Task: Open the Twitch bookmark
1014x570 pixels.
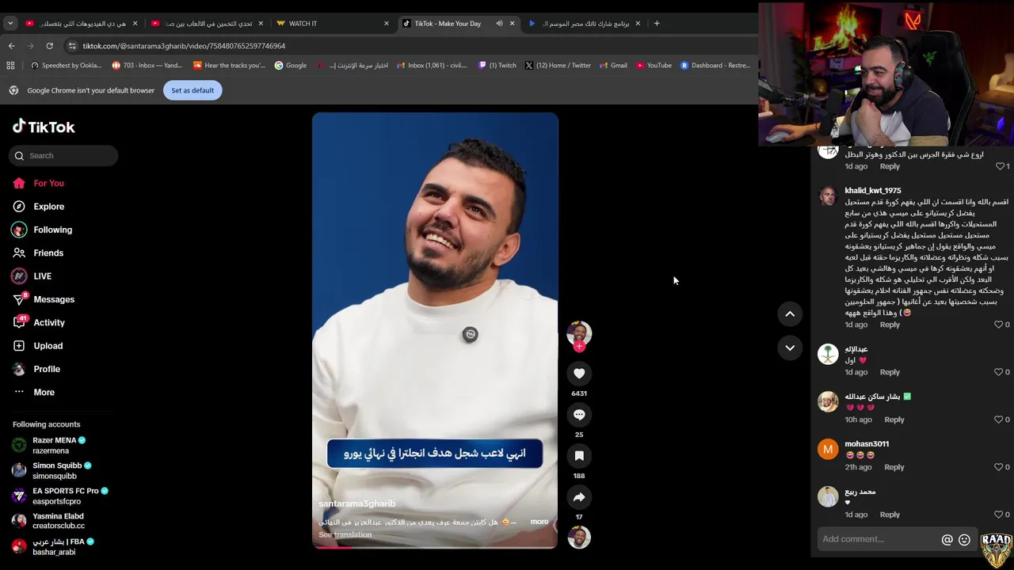Action: click(497, 66)
